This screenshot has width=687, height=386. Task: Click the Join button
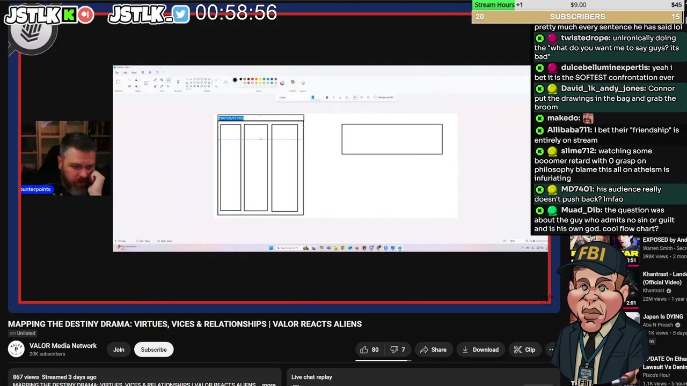click(119, 350)
